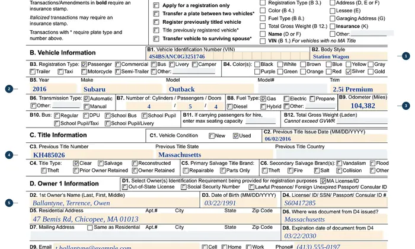
Task: Edit Previous Title State Massachusetts field
Action: tap(215, 155)
